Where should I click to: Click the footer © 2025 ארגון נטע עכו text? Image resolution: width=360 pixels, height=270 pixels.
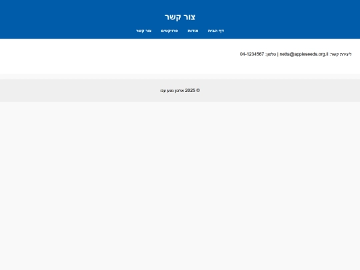point(180,91)
